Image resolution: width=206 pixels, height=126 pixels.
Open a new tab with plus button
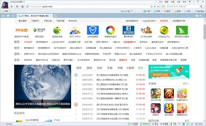click(55, 16)
